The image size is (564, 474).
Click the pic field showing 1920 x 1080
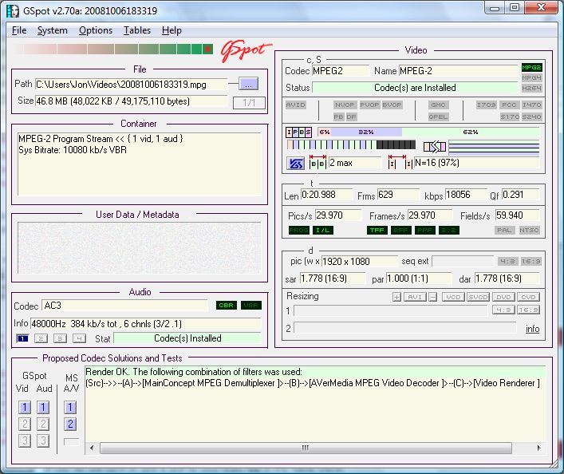[359, 261]
